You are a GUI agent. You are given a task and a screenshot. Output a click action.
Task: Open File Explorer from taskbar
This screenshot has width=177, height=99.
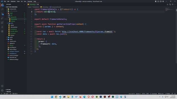[68, 97]
